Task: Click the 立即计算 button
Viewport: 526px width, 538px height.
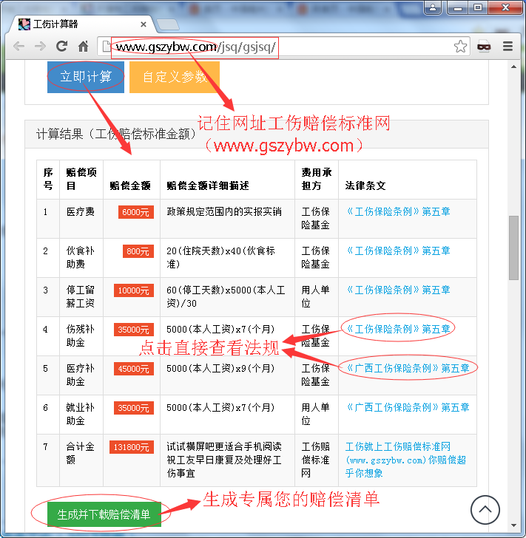Action: point(86,77)
